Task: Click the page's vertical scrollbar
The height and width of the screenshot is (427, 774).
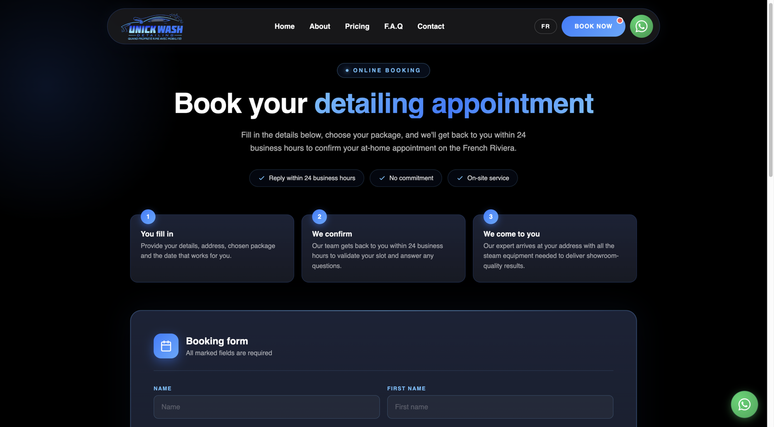Action: [x=771, y=89]
